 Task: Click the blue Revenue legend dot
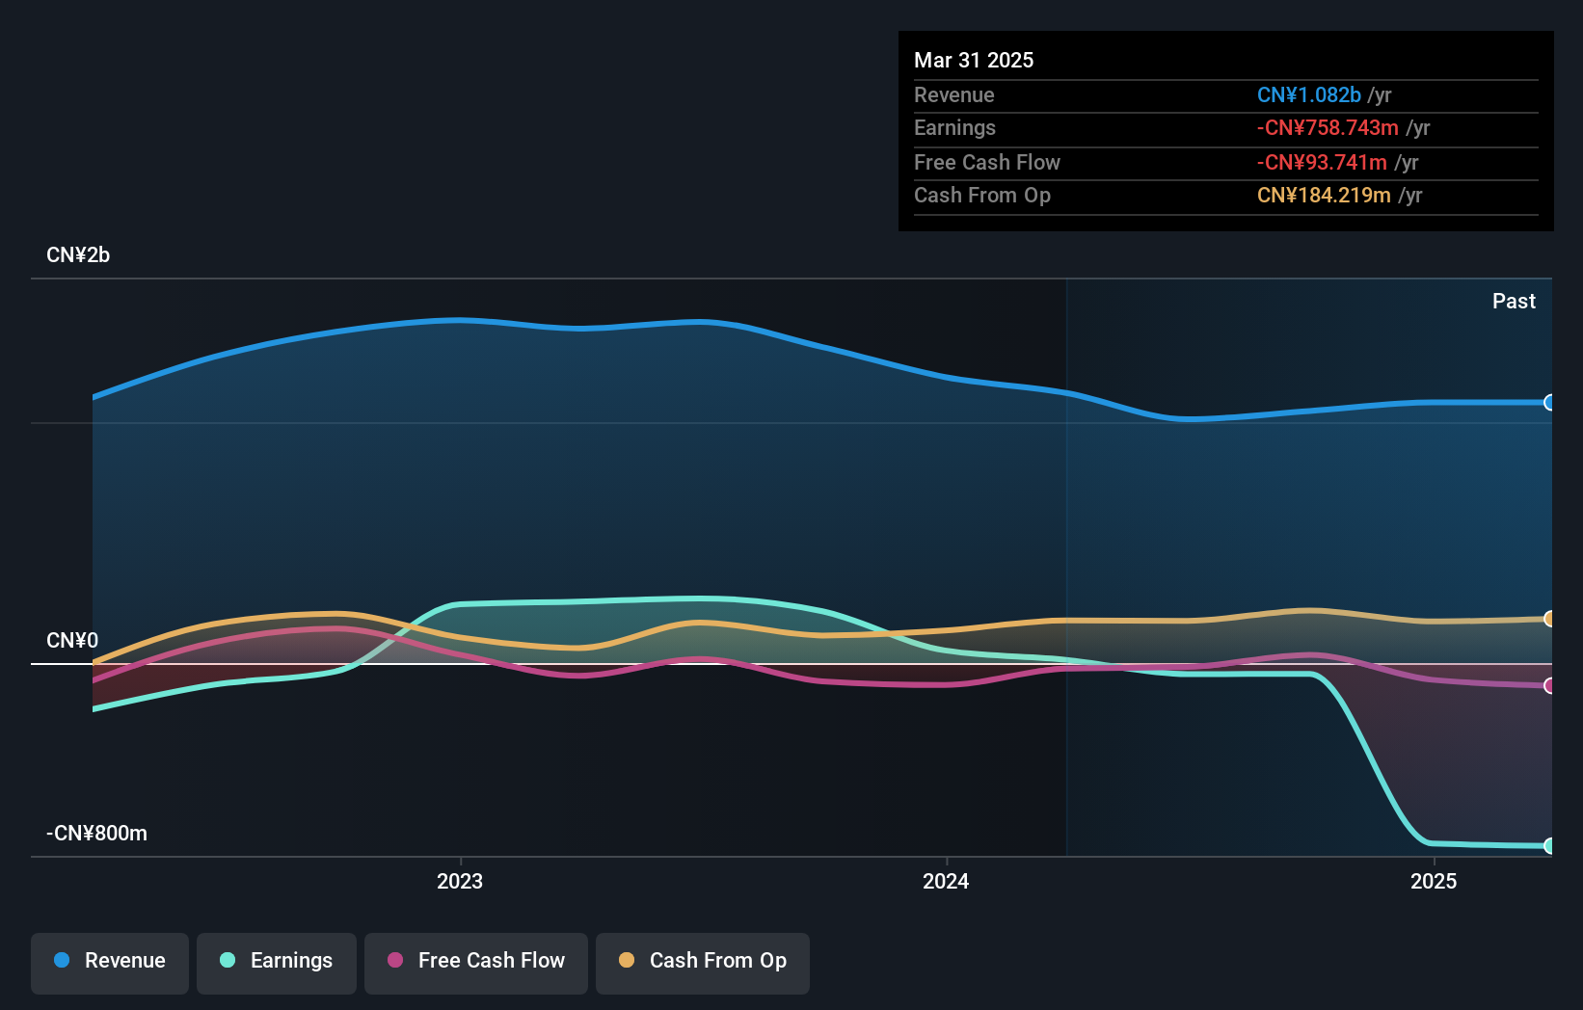pyautogui.click(x=62, y=960)
